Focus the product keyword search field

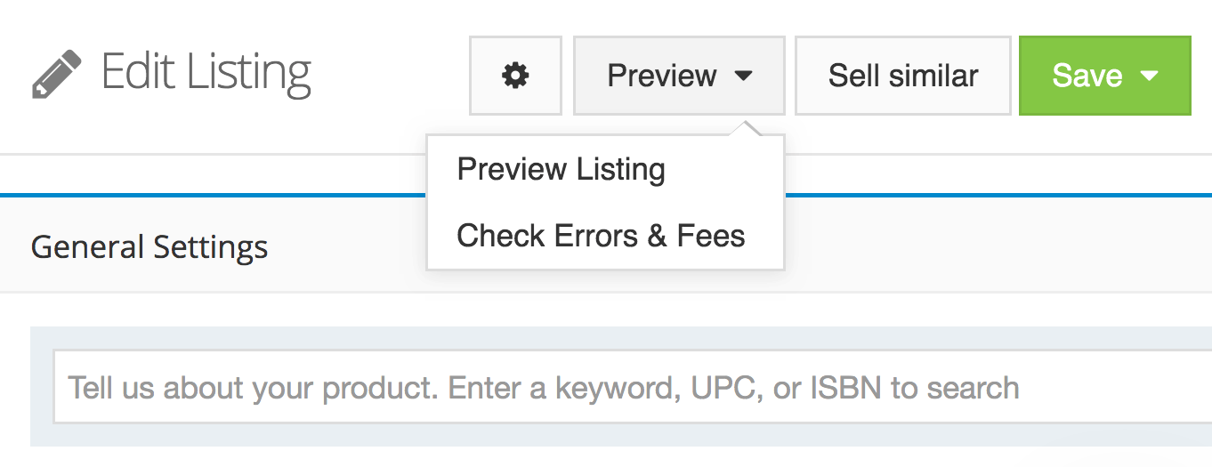(623, 388)
